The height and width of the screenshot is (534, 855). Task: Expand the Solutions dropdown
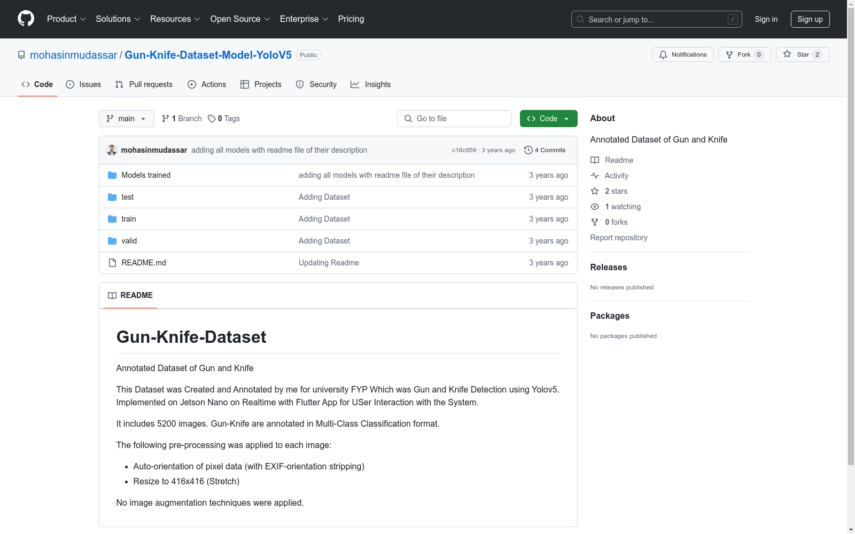click(x=118, y=19)
